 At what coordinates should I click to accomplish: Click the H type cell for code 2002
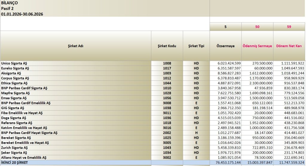pyautogui.click(x=196, y=133)
